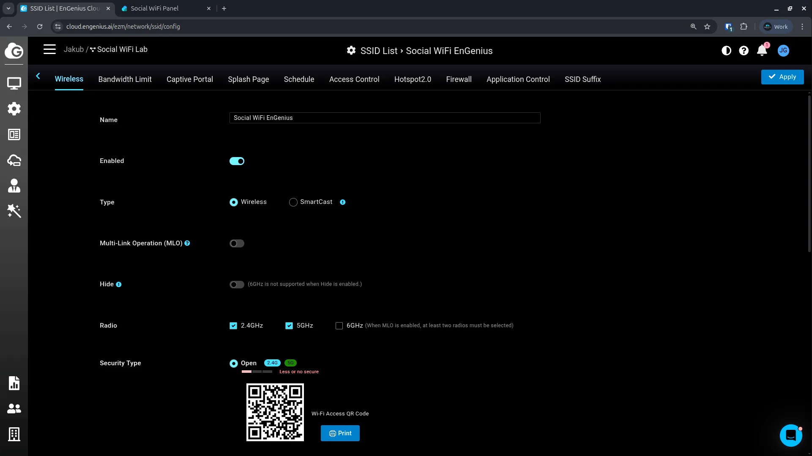Go back using the left chevron arrow
Screen dimensions: 812x456
click(38, 76)
